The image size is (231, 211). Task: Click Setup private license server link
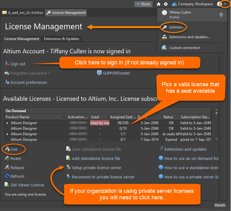click(x=96, y=168)
